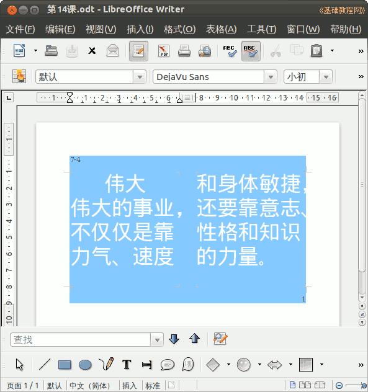Open the paragraph style dropdown showing 默认
This screenshot has width=368, height=392.
[x=140, y=77]
